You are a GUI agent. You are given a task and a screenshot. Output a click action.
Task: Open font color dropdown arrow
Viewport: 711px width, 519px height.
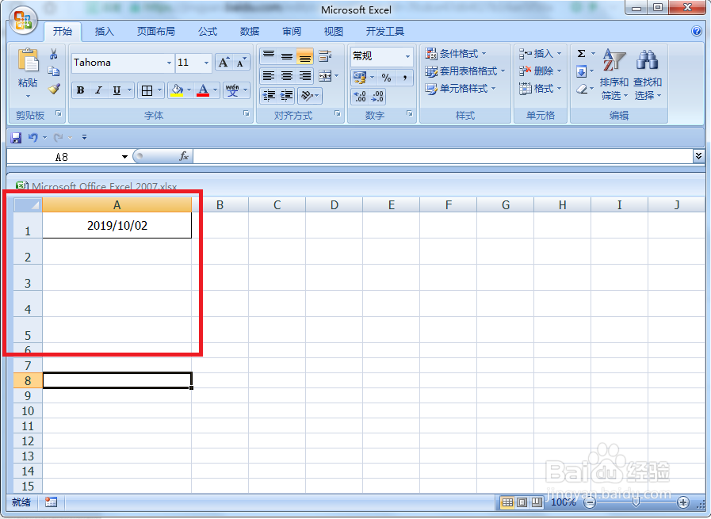click(x=216, y=90)
